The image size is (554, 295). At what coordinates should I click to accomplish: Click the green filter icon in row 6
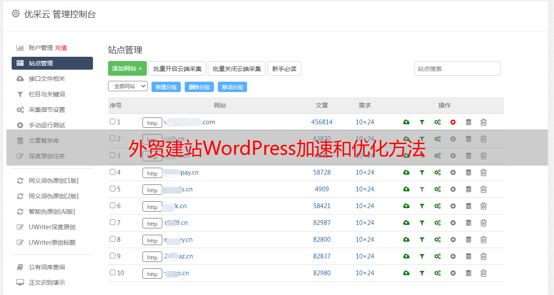422,206
